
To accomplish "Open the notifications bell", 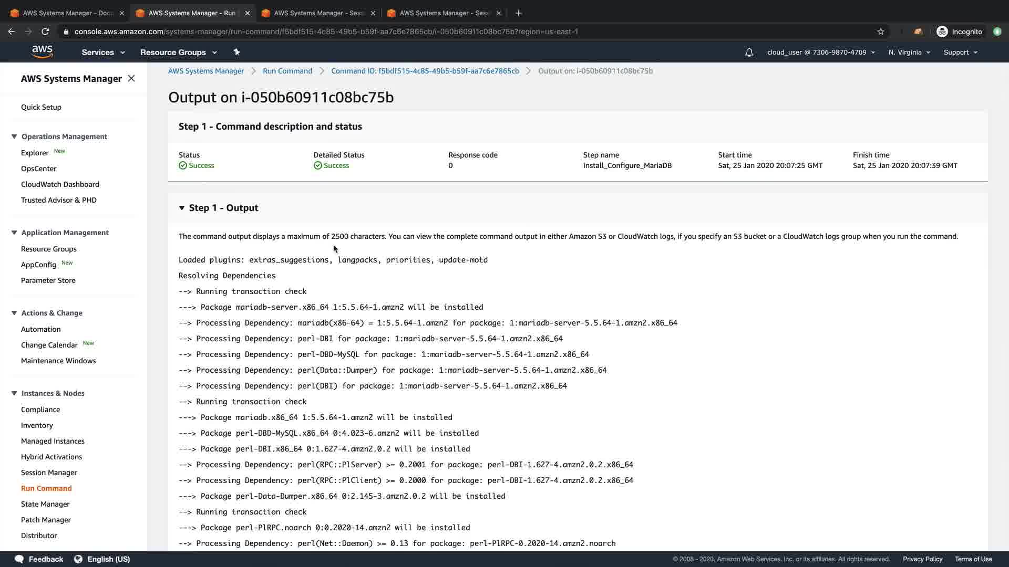I will [749, 52].
